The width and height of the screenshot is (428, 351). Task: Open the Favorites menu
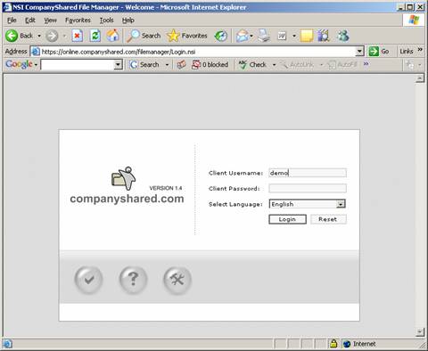[78, 20]
